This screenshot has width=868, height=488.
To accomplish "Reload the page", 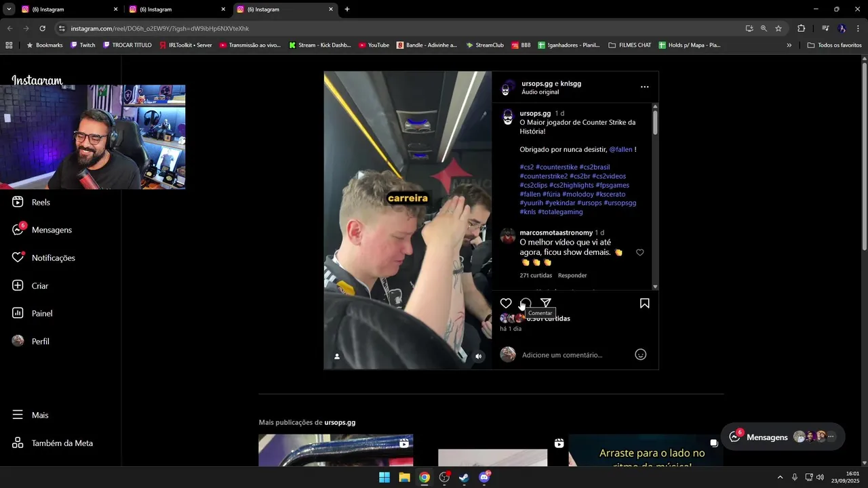I will [x=42, y=28].
